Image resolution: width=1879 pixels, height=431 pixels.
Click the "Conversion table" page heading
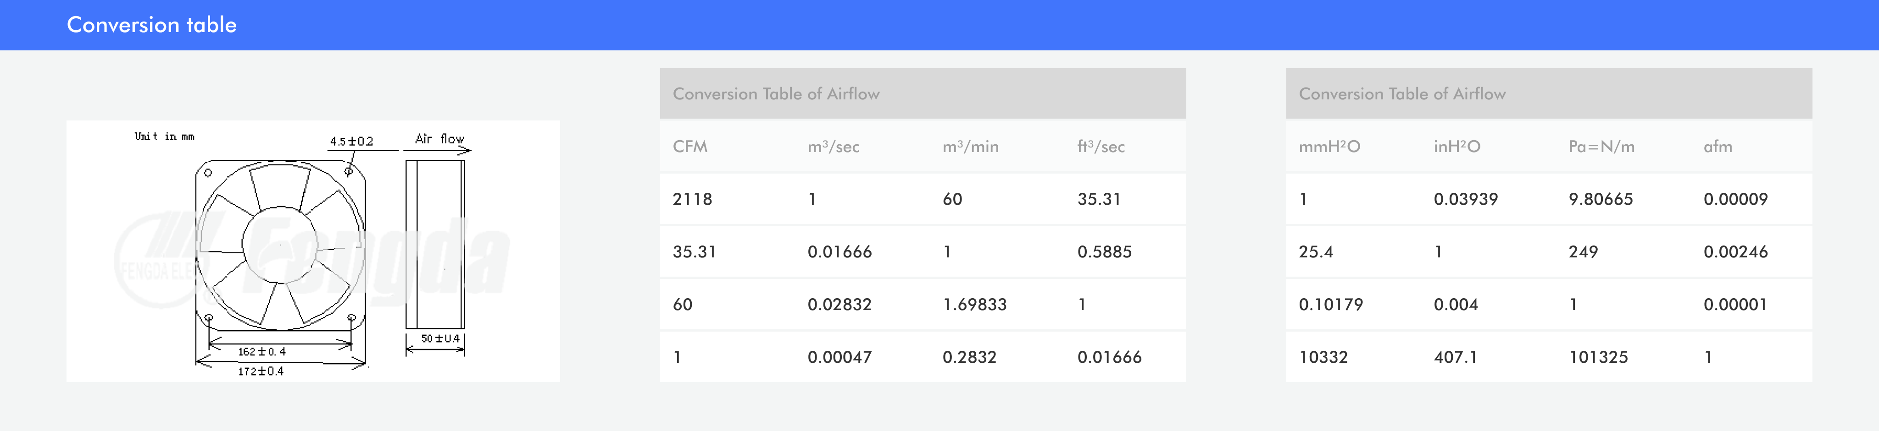point(152,25)
